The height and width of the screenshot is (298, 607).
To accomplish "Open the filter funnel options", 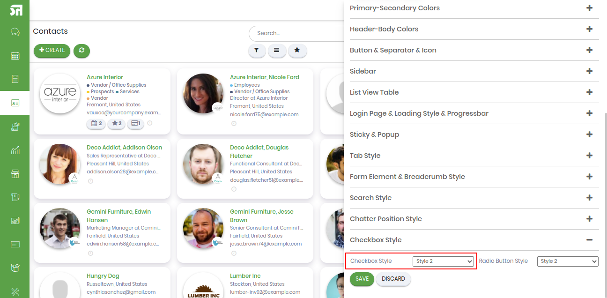I will coord(257,50).
